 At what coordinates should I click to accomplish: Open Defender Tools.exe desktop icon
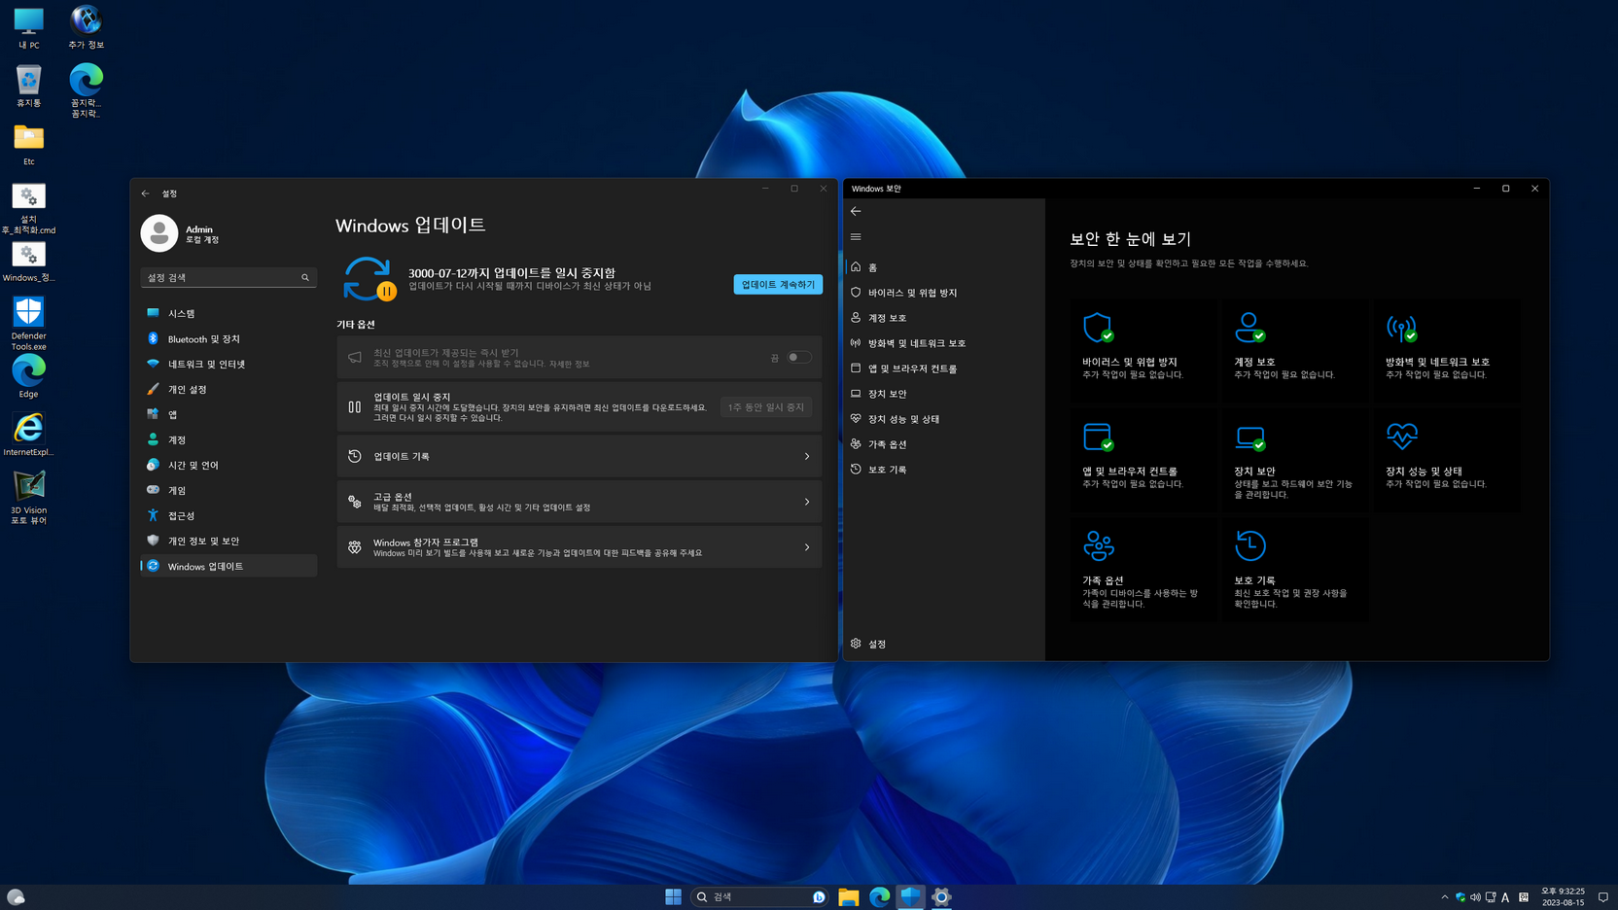pyautogui.click(x=28, y=323)
